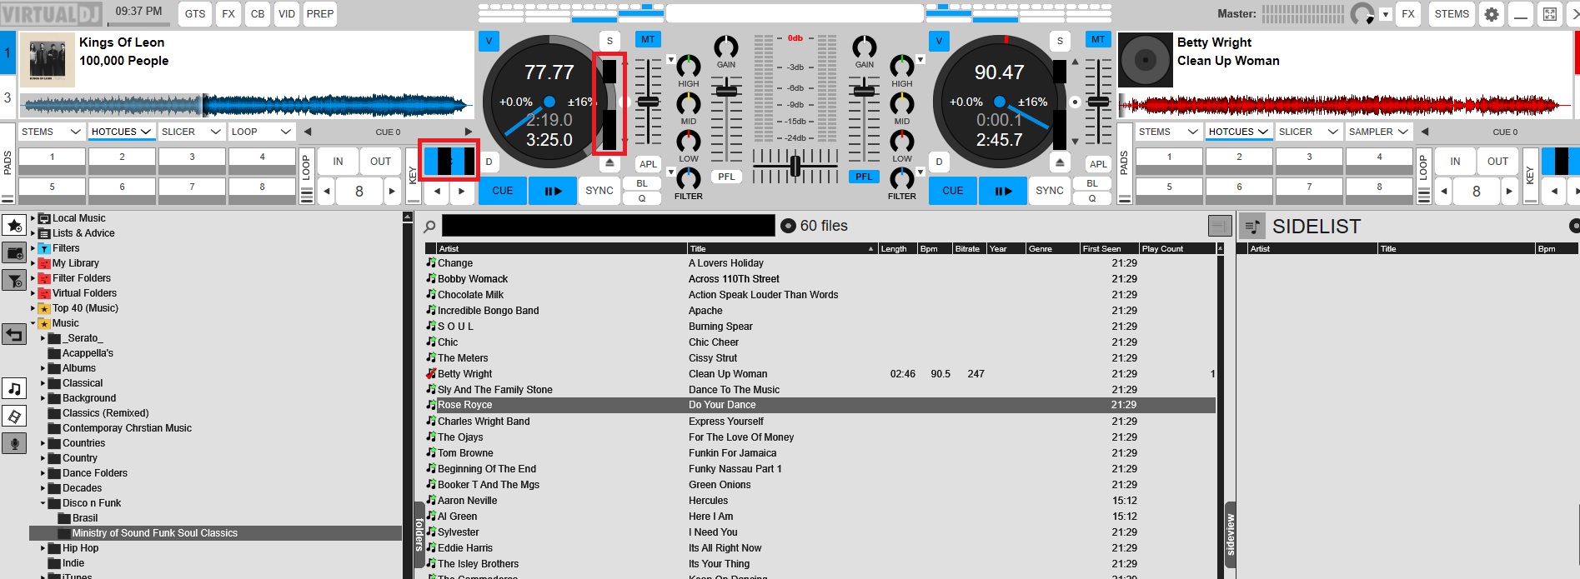Open the GTS panel tab
Screen dimensions: 1580x579
point(195,14)
